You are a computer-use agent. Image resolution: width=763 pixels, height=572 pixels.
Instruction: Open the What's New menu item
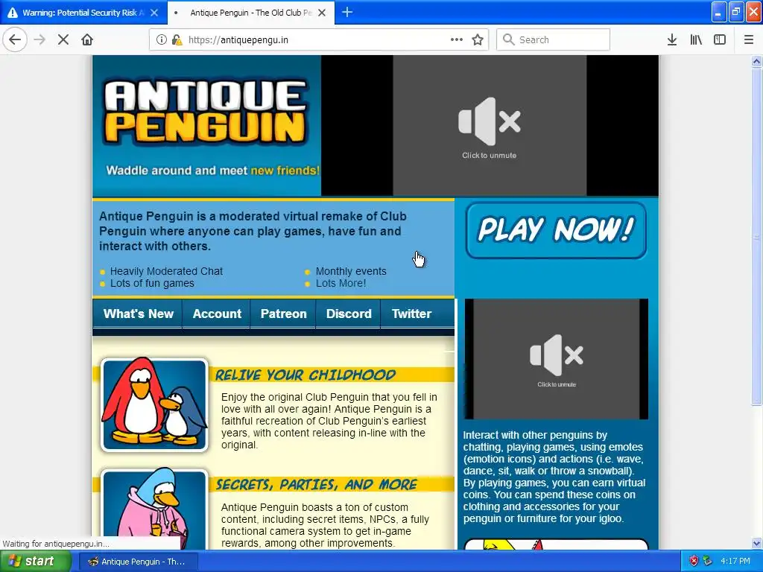138,314
